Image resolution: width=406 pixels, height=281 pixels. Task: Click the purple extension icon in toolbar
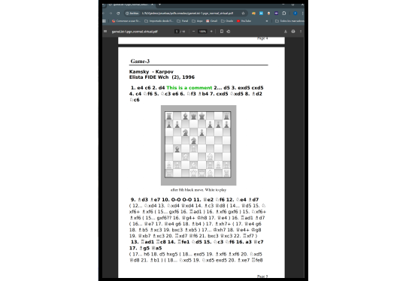(276, 14)
